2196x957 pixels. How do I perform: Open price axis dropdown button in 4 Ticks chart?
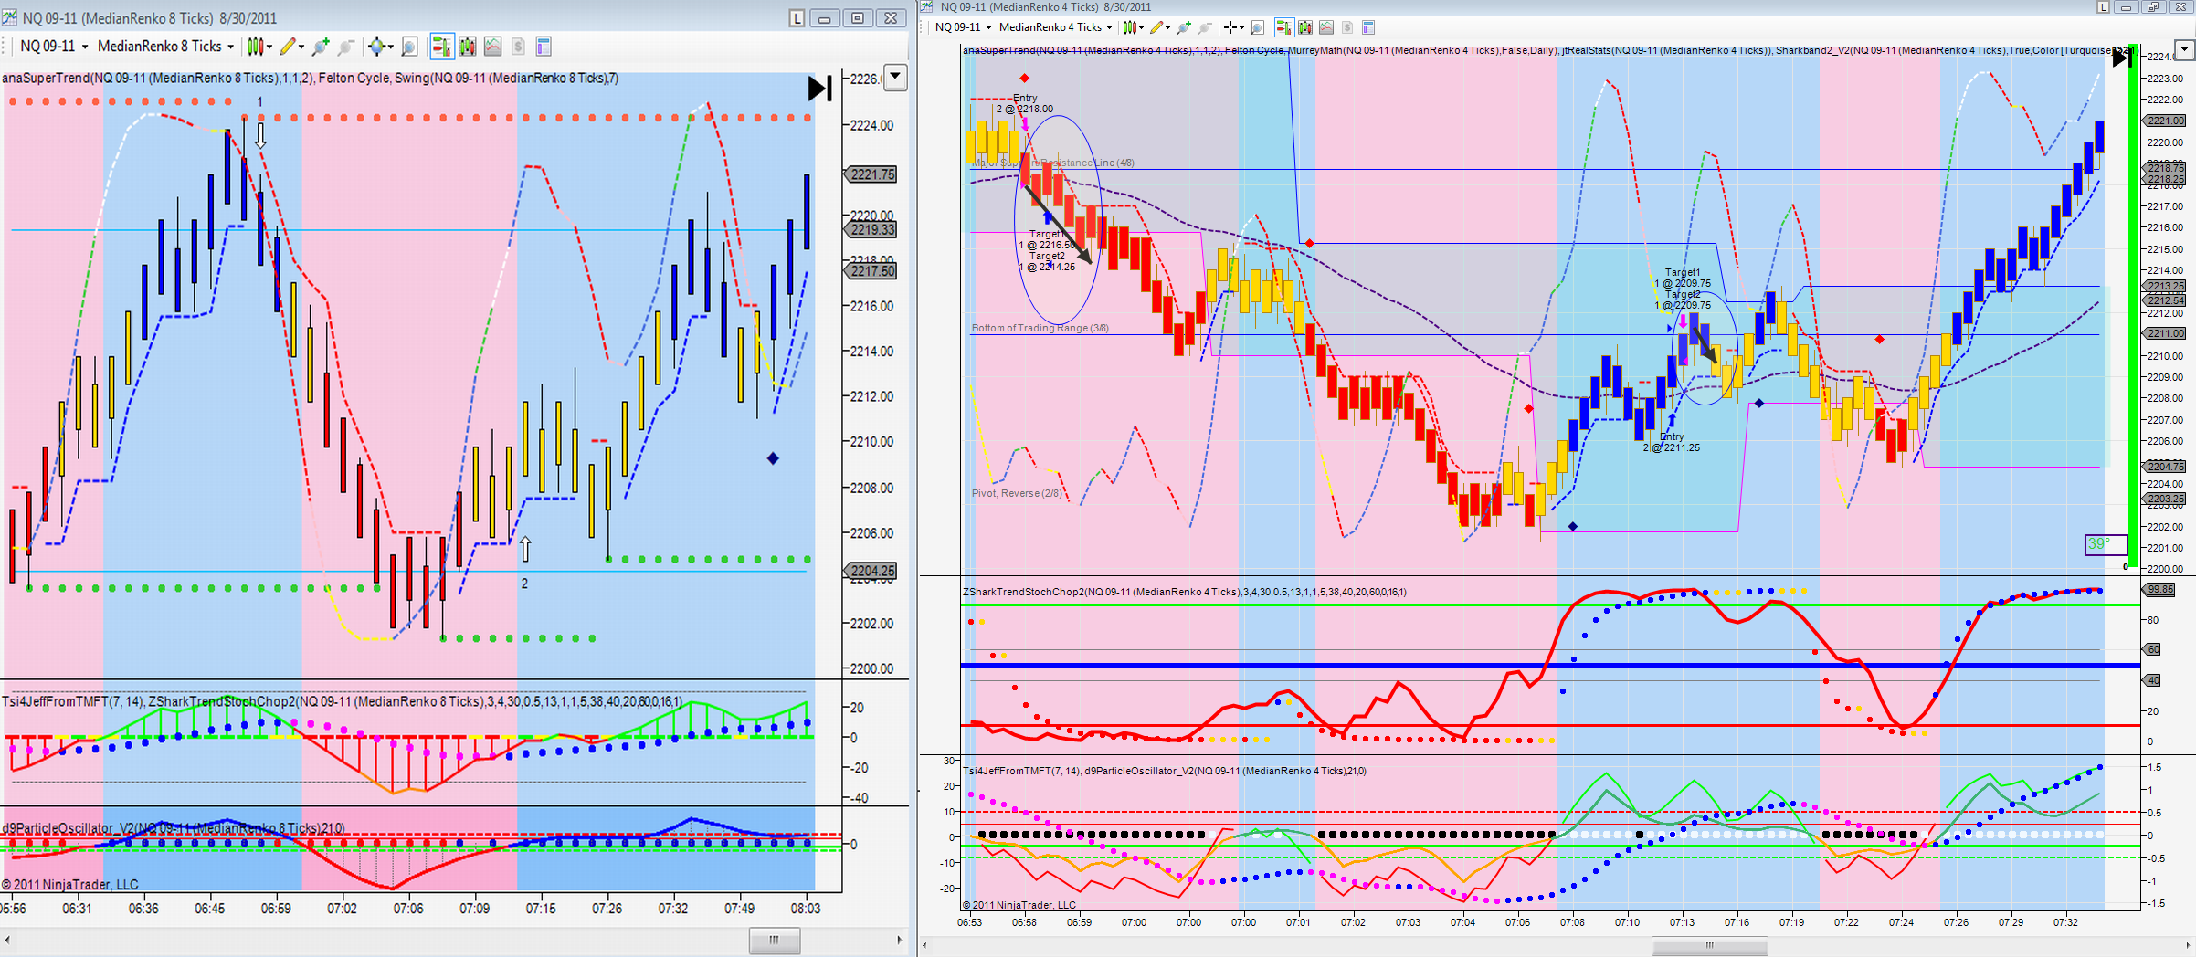click(x=2185, y=49)
